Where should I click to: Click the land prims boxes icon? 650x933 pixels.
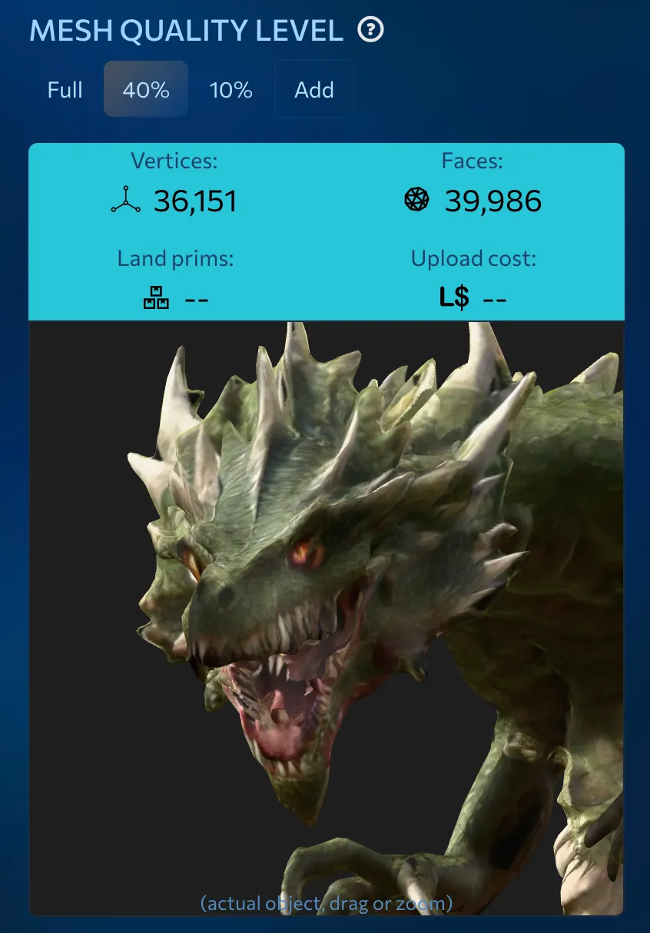pos(156,297)
